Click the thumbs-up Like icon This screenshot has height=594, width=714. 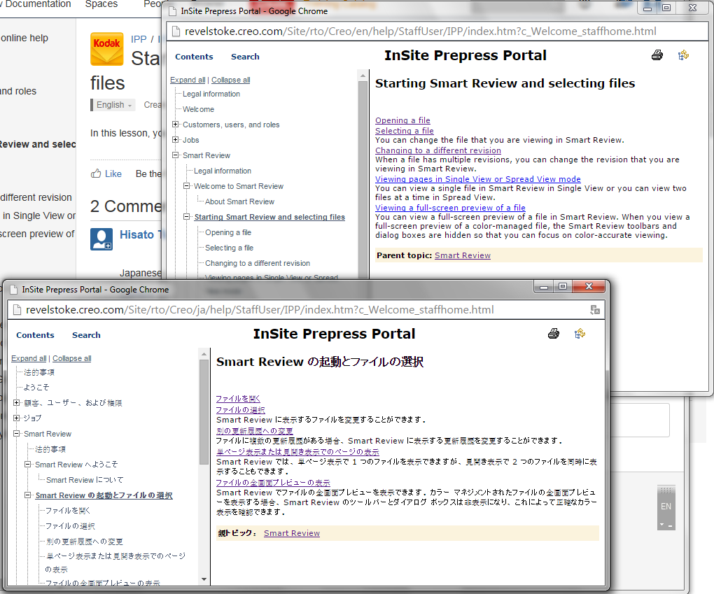(x=97, y=174)
